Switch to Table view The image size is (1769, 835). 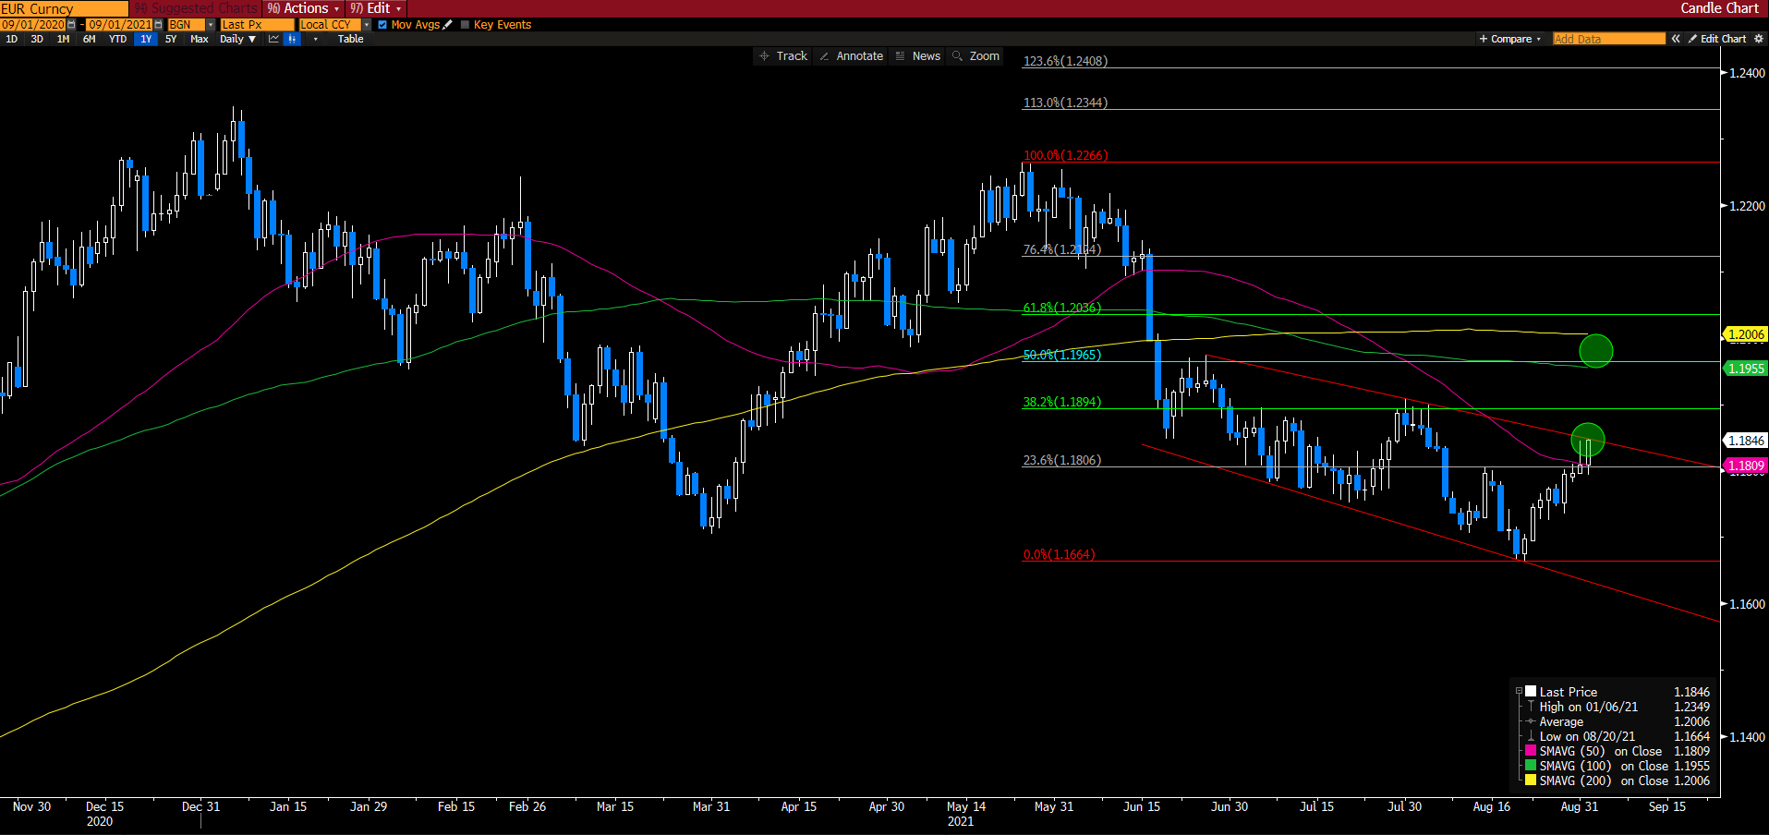coord(350,39)
